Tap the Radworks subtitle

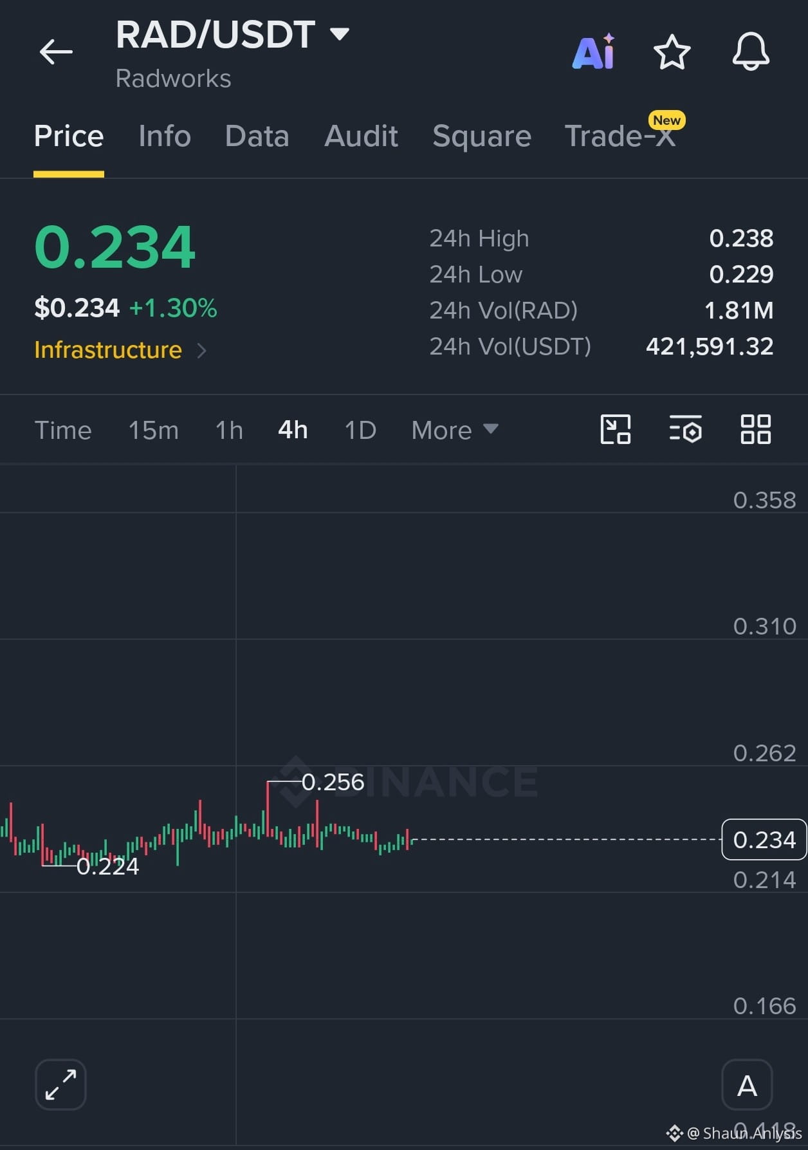[x=173, y=79]
